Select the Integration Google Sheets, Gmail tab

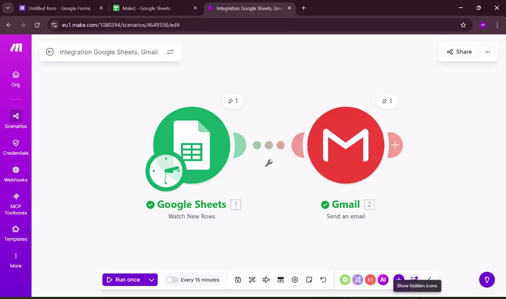[x=249, y=8]
